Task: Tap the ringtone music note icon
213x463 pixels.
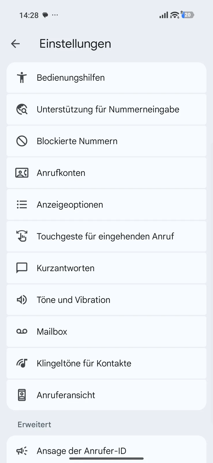Action: tap(22, 363)
